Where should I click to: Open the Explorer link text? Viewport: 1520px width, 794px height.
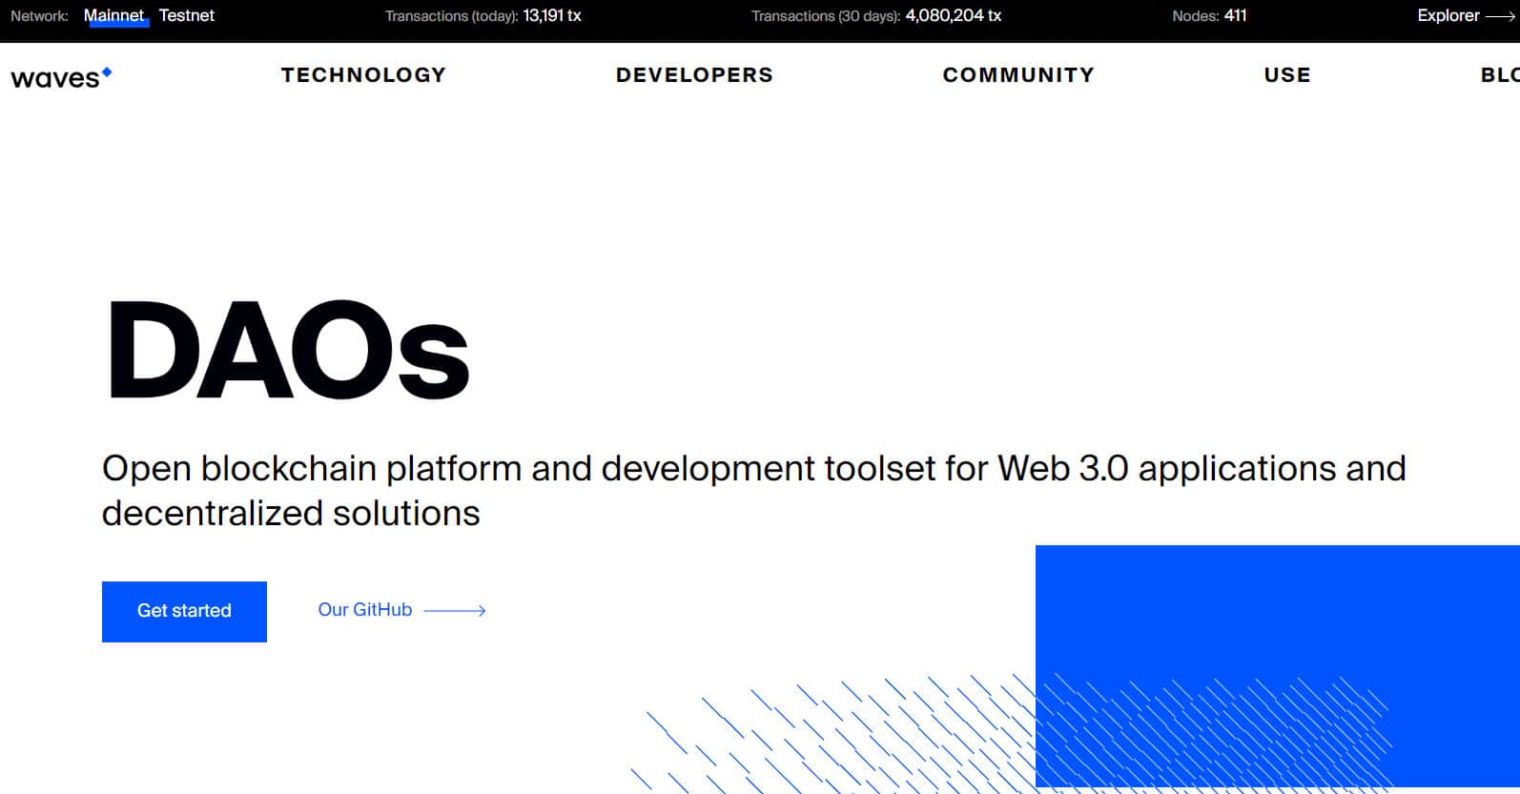[x=1448, y=15]
